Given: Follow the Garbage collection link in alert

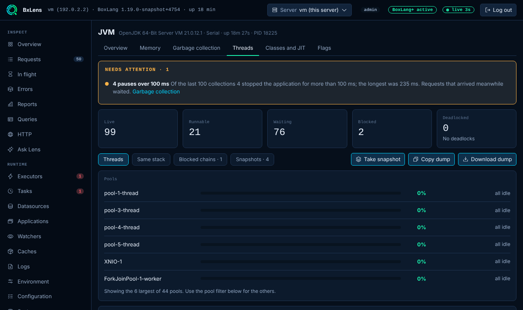Looking at the screenshot, I should pyautogui.click(x=156, y=91).
